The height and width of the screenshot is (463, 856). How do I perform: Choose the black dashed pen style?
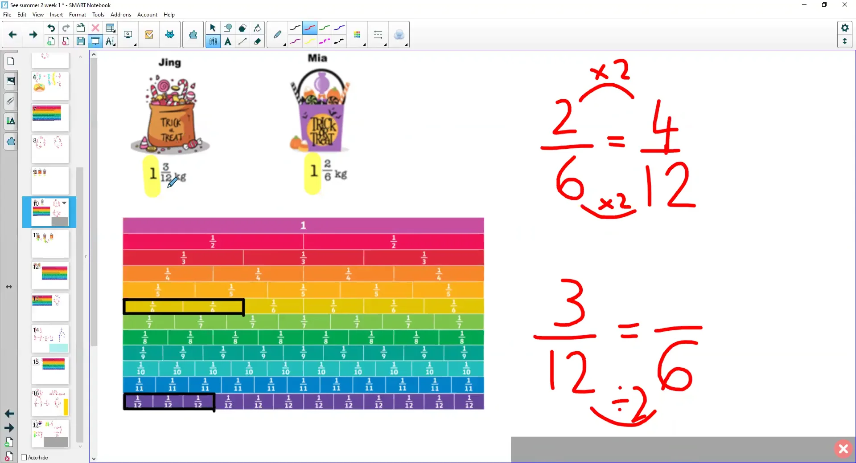tap(339, 41)
